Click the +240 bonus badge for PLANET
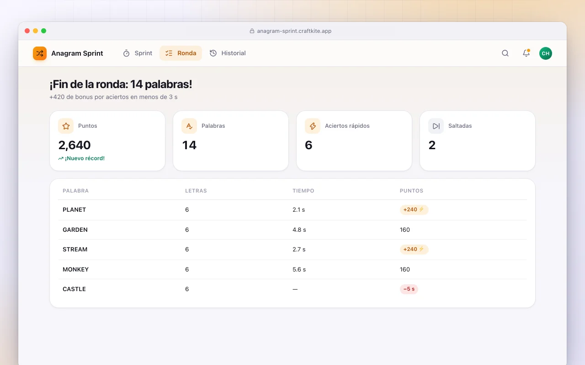The image size is (585, 365). (414, 210)
